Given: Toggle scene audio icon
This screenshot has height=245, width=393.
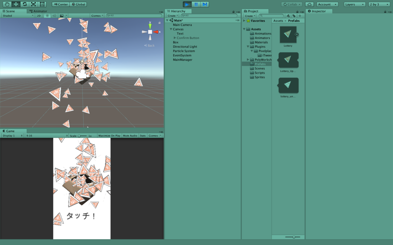Looking at the screenshot, I should pos(54,16).
